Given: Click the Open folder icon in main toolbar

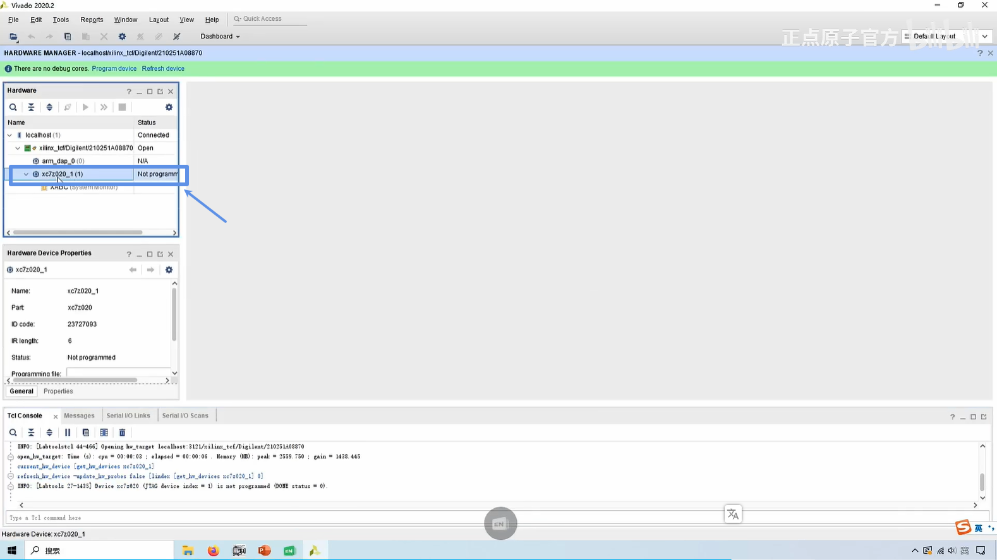Looking at the screenshot, I should click(x=13, y=37).
